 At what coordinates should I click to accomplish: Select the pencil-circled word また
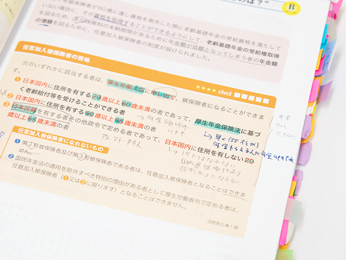79,19
